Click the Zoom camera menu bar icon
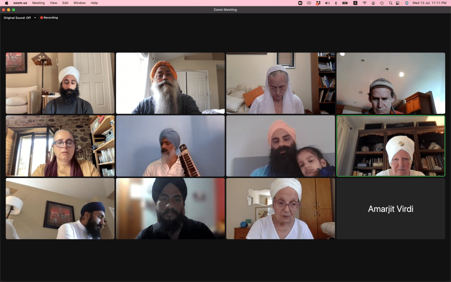 (300, 3)
